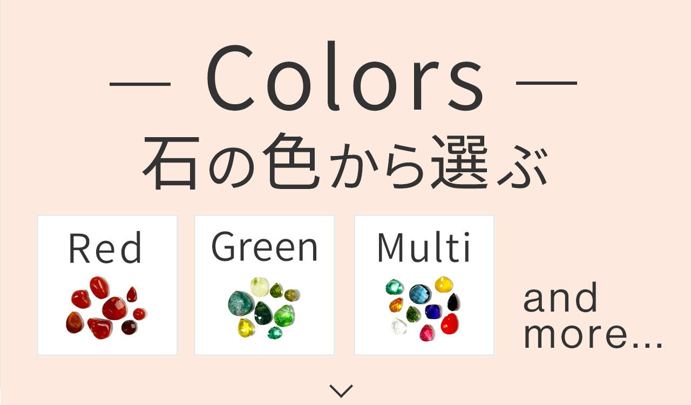Click the yellow gem in the Green tile

point(246,327)
